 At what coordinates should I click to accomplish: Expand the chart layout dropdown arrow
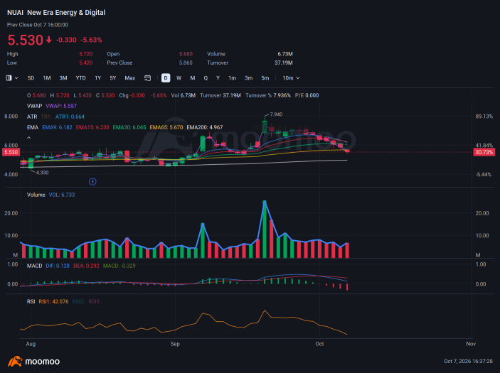click(16, 78)
